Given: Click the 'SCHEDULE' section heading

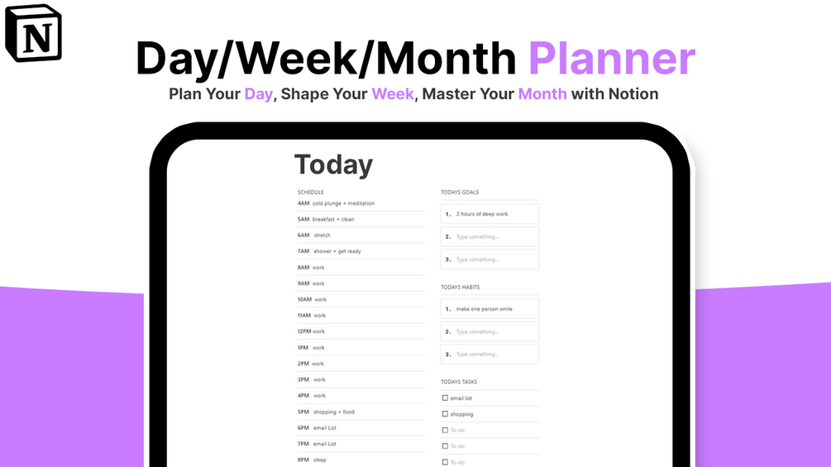Looking at the screenshot, I should click(311, 193).
